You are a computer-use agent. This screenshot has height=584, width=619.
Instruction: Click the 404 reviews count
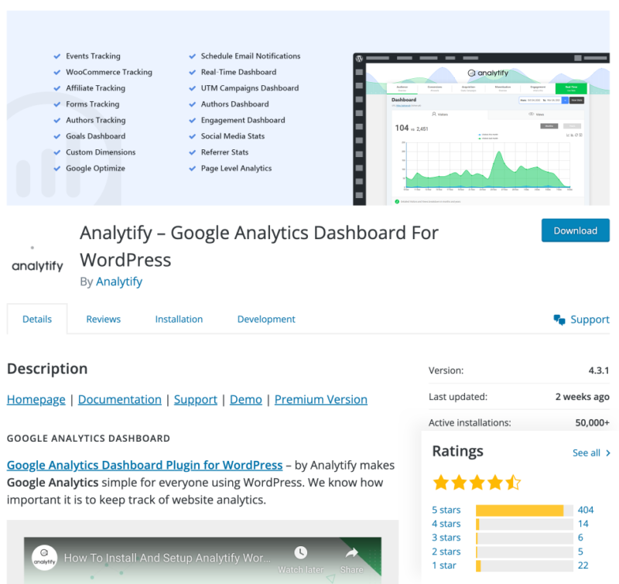click(x=586, y=510)
